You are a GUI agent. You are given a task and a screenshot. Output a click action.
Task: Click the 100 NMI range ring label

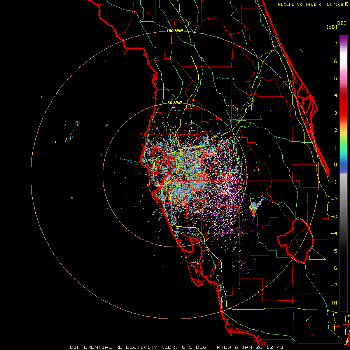(x=175, y=31)
